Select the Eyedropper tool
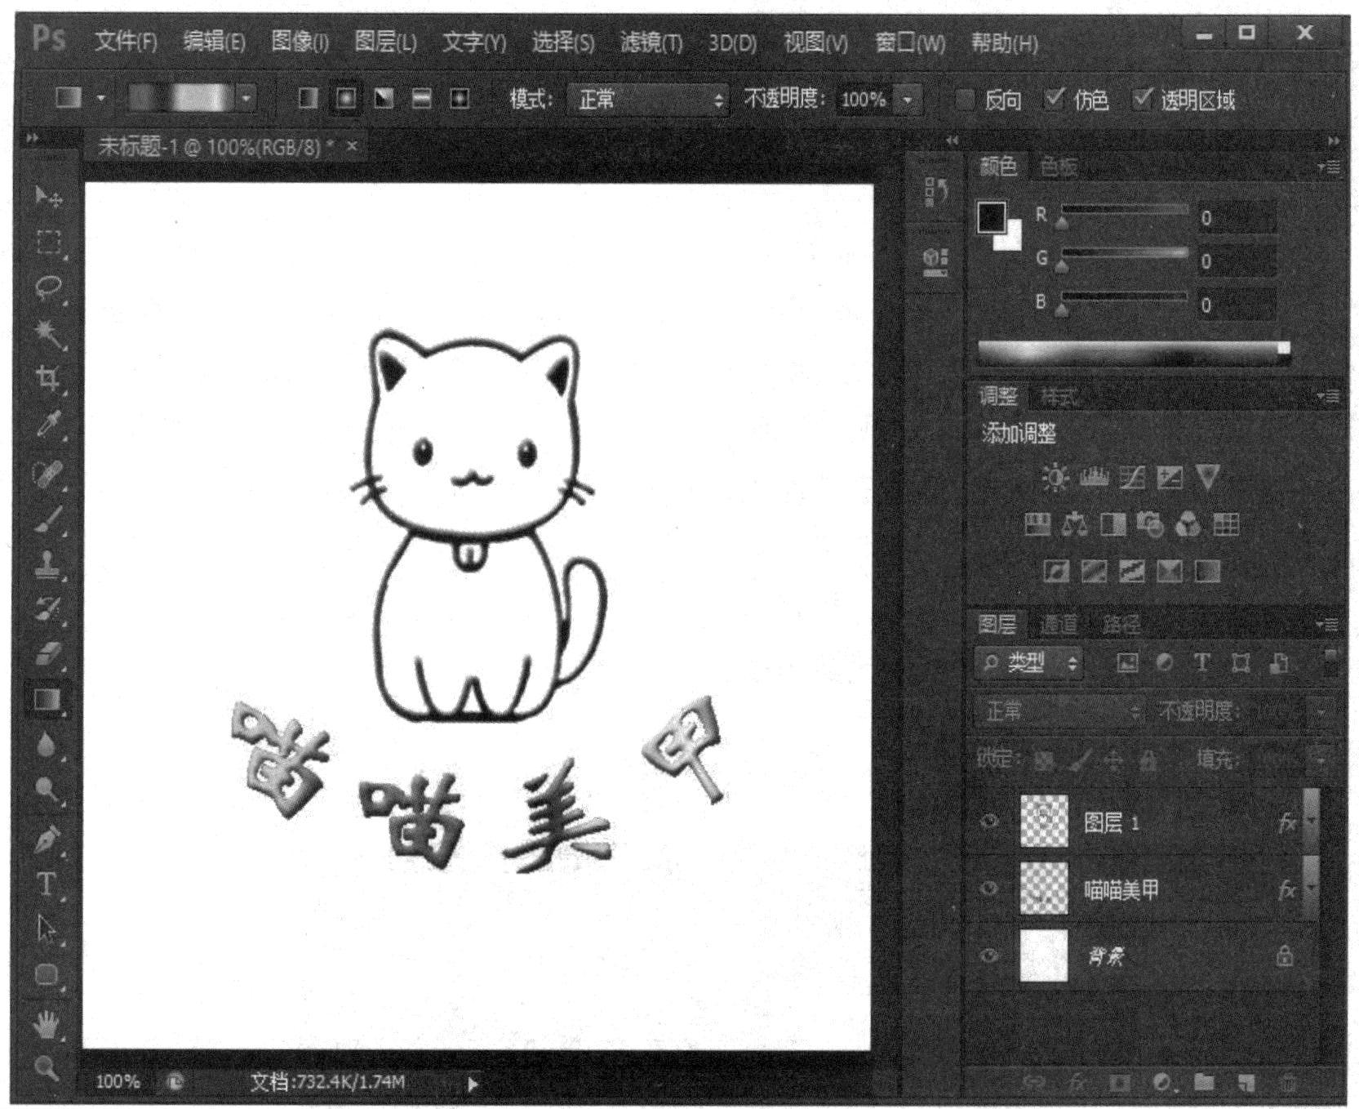Screen dimensions: 1359x1109 tap(48, 424)
